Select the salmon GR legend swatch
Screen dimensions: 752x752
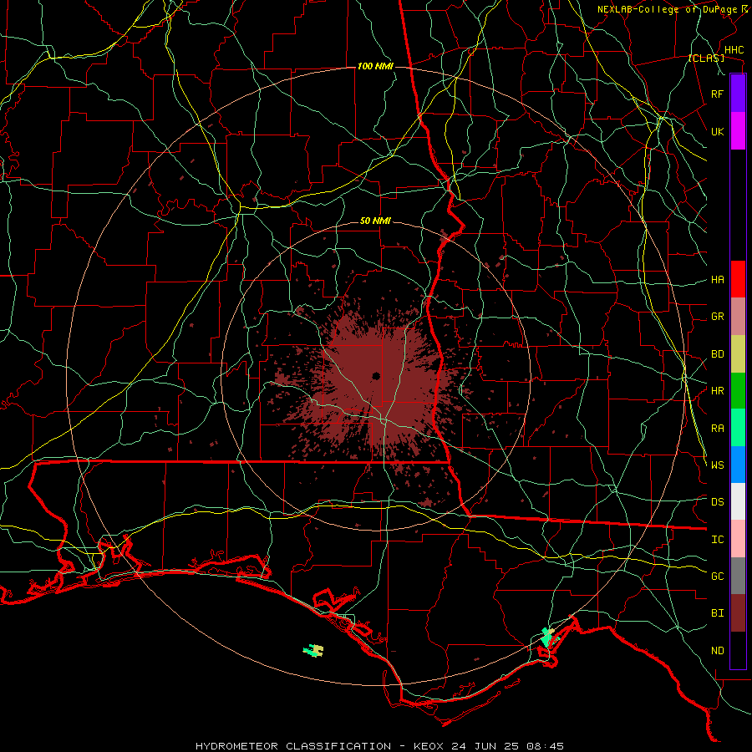tap(738, 317)
